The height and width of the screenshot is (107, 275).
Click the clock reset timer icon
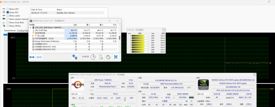click(93, 57)
